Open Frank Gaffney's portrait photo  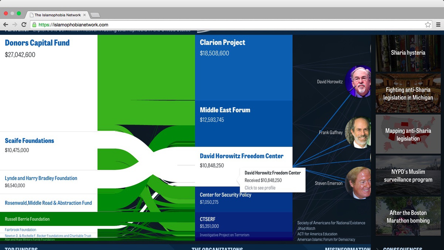tap(358, 133)
